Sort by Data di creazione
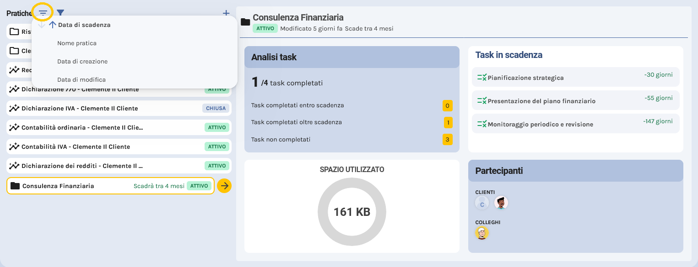This screenshot has width=698, height=267. coord(82,62)
